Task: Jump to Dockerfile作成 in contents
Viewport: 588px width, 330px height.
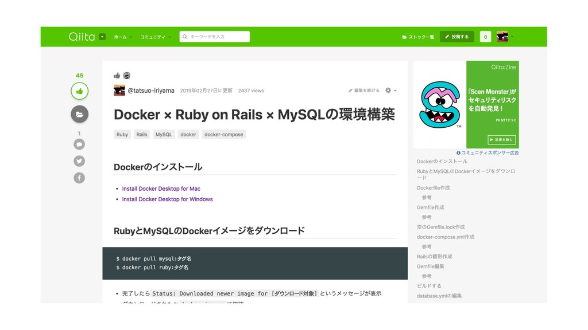Action: (433, 188)
